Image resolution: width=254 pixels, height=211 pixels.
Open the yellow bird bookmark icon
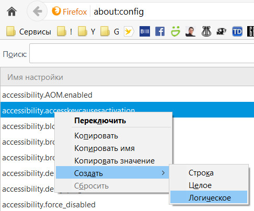[129, 31]
